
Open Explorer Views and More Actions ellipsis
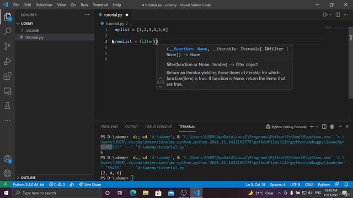click(87, 15)
